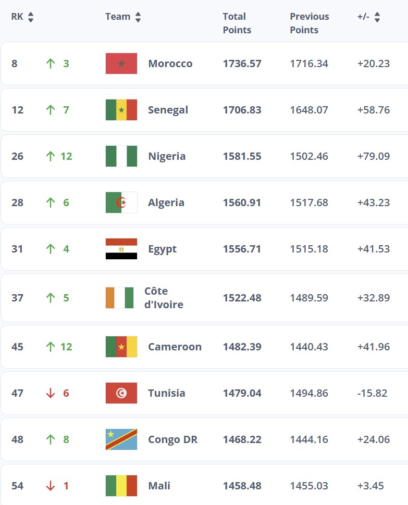Select the Algeria flag image
The width and height of the screenshot is (408, 505).
pos(121,203)
